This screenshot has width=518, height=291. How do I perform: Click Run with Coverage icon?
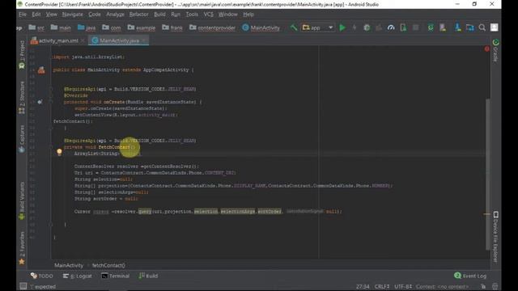pyautogui.click(x=379, y=27)
